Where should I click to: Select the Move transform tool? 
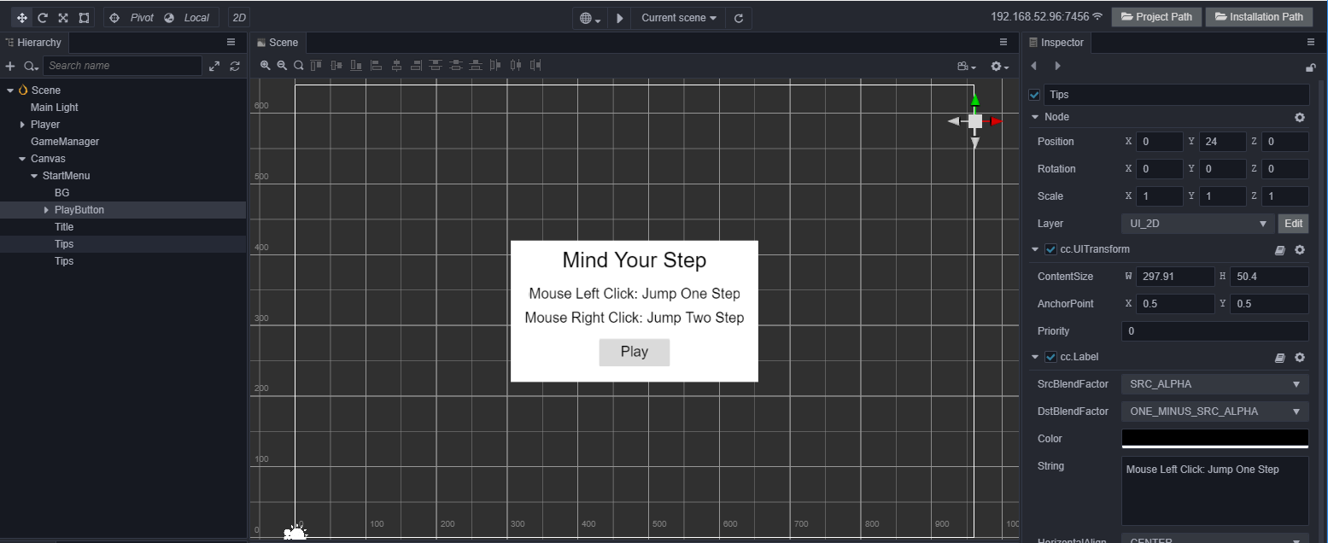[21, 17]
